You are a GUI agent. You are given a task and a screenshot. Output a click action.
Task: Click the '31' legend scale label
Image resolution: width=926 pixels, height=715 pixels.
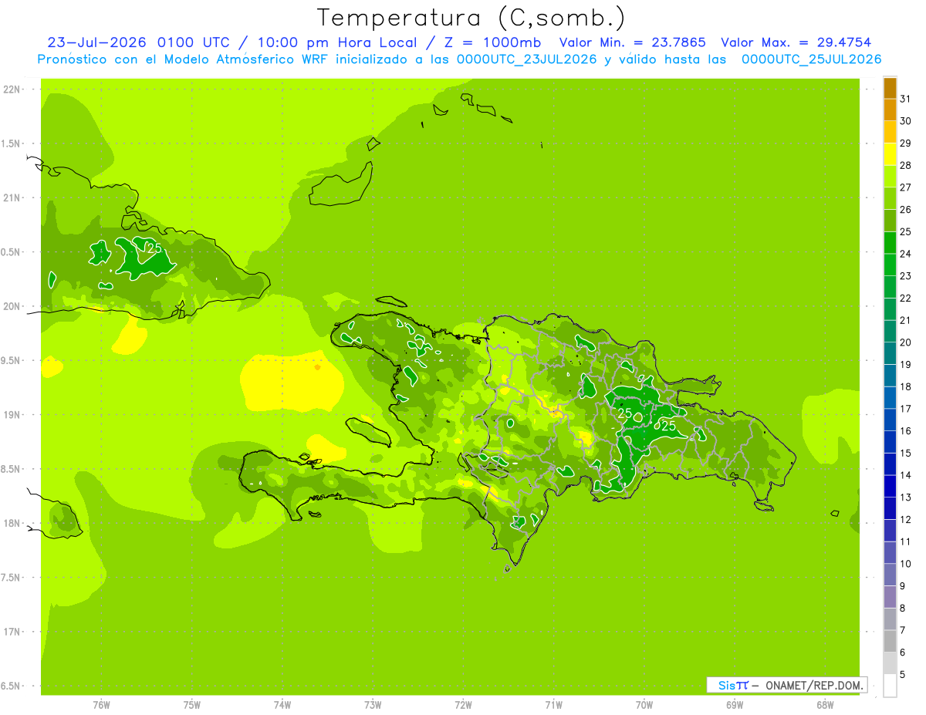click(905, 99)
